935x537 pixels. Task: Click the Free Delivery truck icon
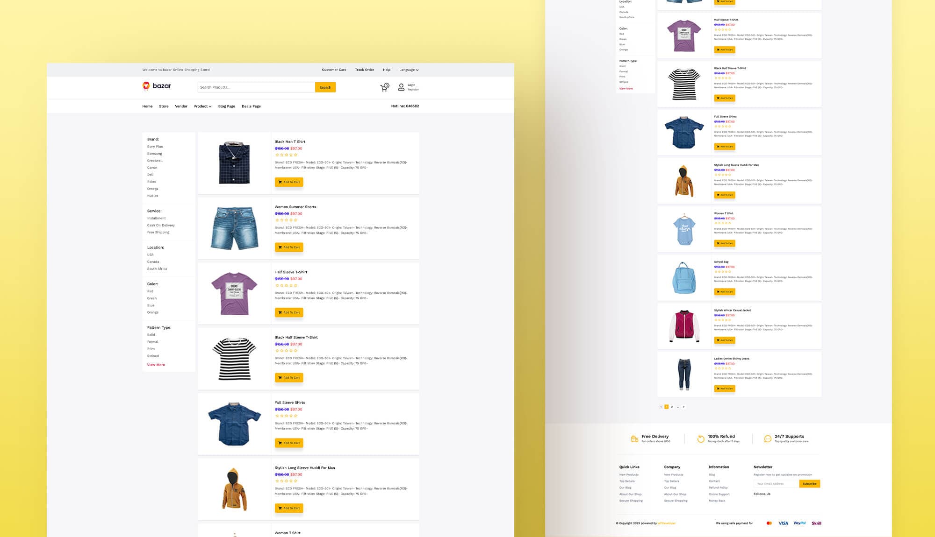[634, 439]
